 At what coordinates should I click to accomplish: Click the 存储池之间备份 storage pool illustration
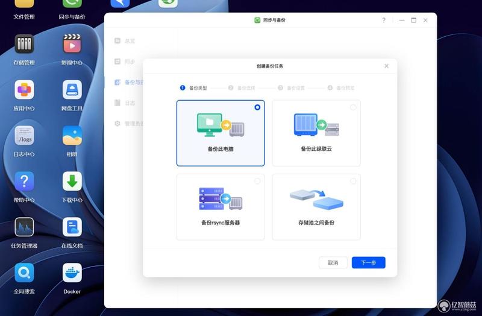(316, 200)
